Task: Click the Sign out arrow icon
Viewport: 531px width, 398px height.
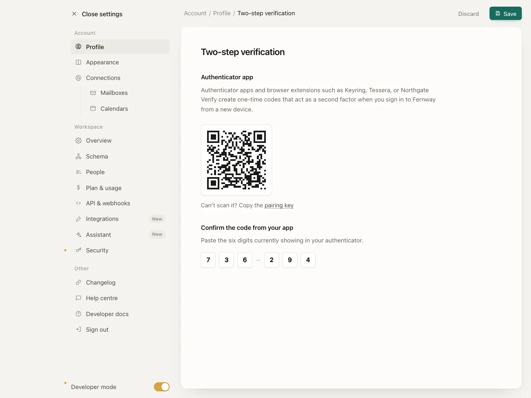Action: [x=78, y=329]
